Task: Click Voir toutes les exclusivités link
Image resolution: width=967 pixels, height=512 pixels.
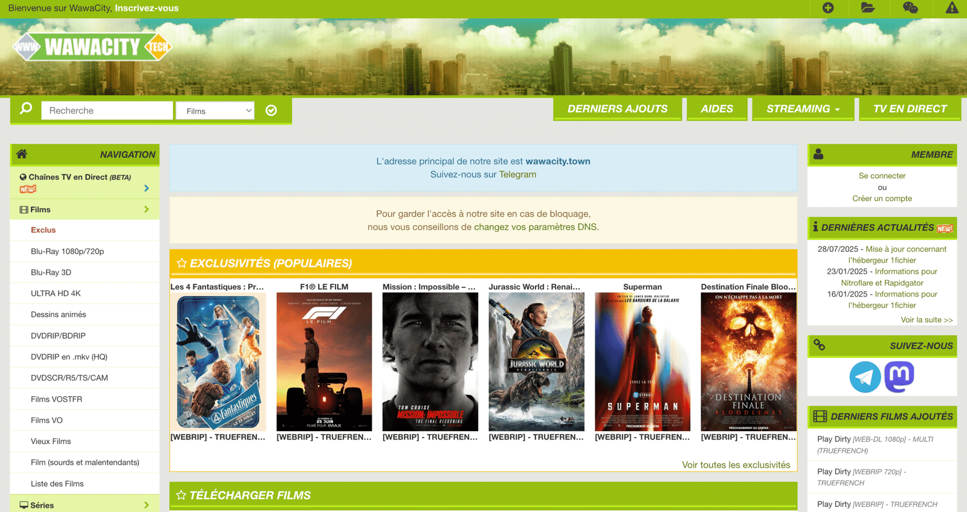Action: [x=736, y=465]
